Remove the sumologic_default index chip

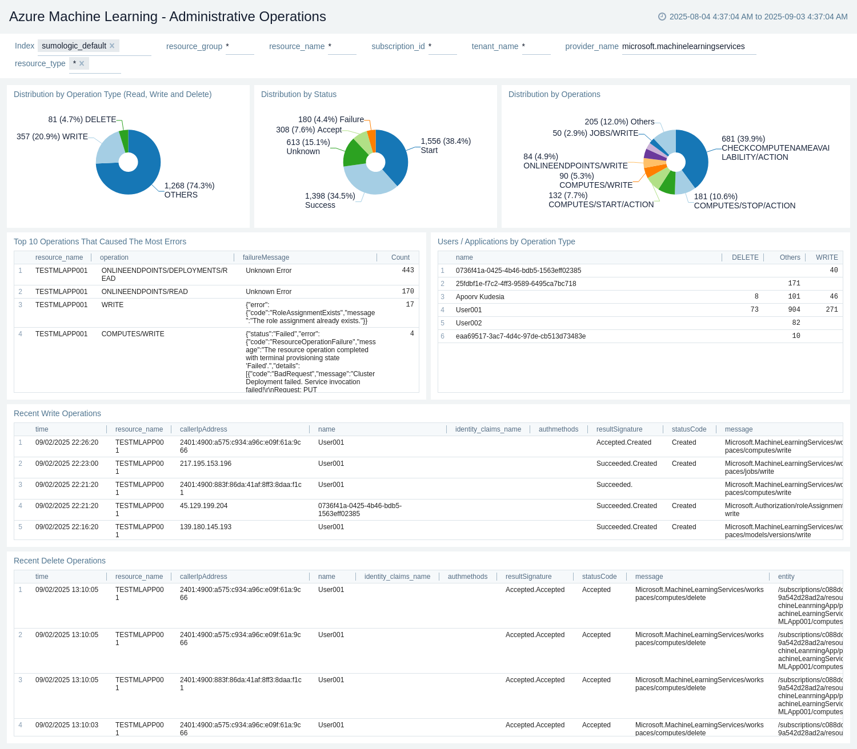point(112,46)
